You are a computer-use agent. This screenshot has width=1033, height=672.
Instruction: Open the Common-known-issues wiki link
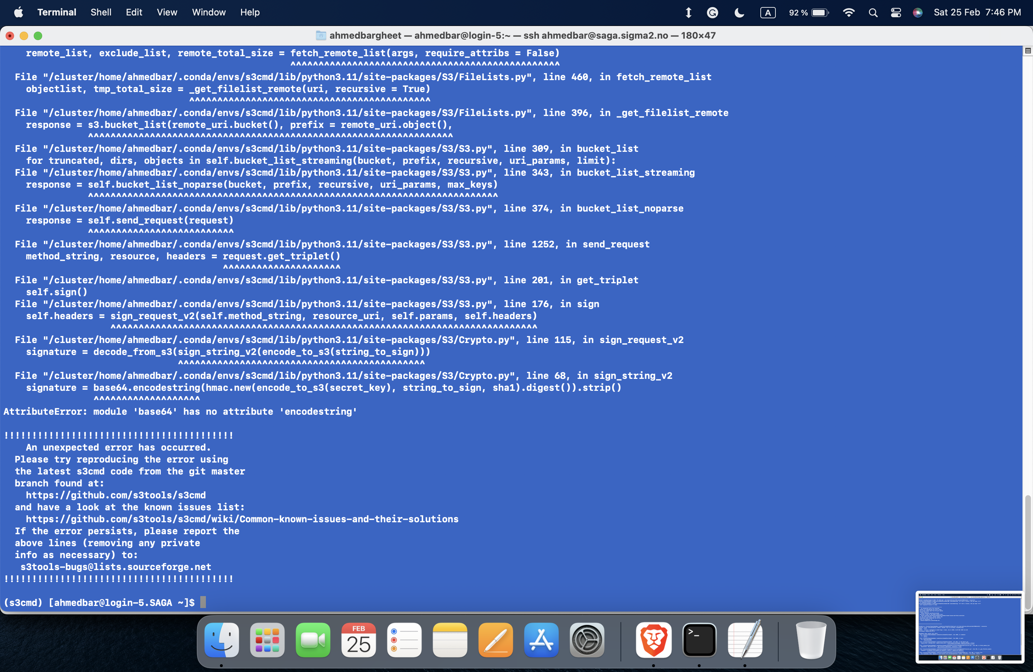[x=242, y=519]
